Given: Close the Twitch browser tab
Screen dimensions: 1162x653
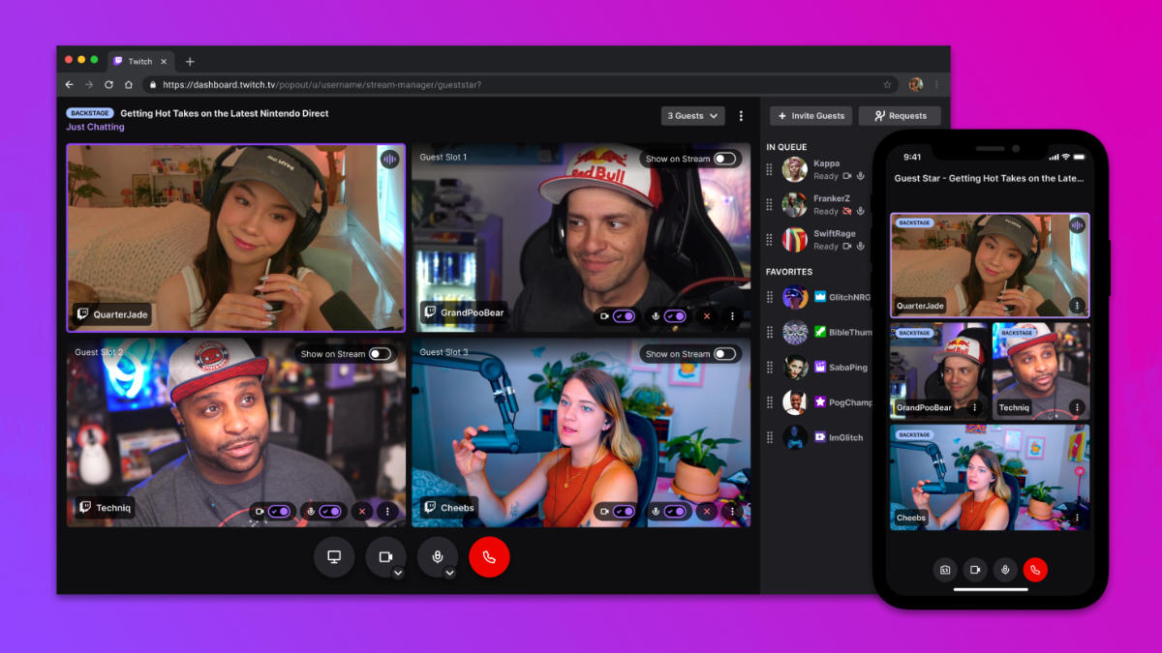Looking at the screenshot, I should [x=164, y=61].
